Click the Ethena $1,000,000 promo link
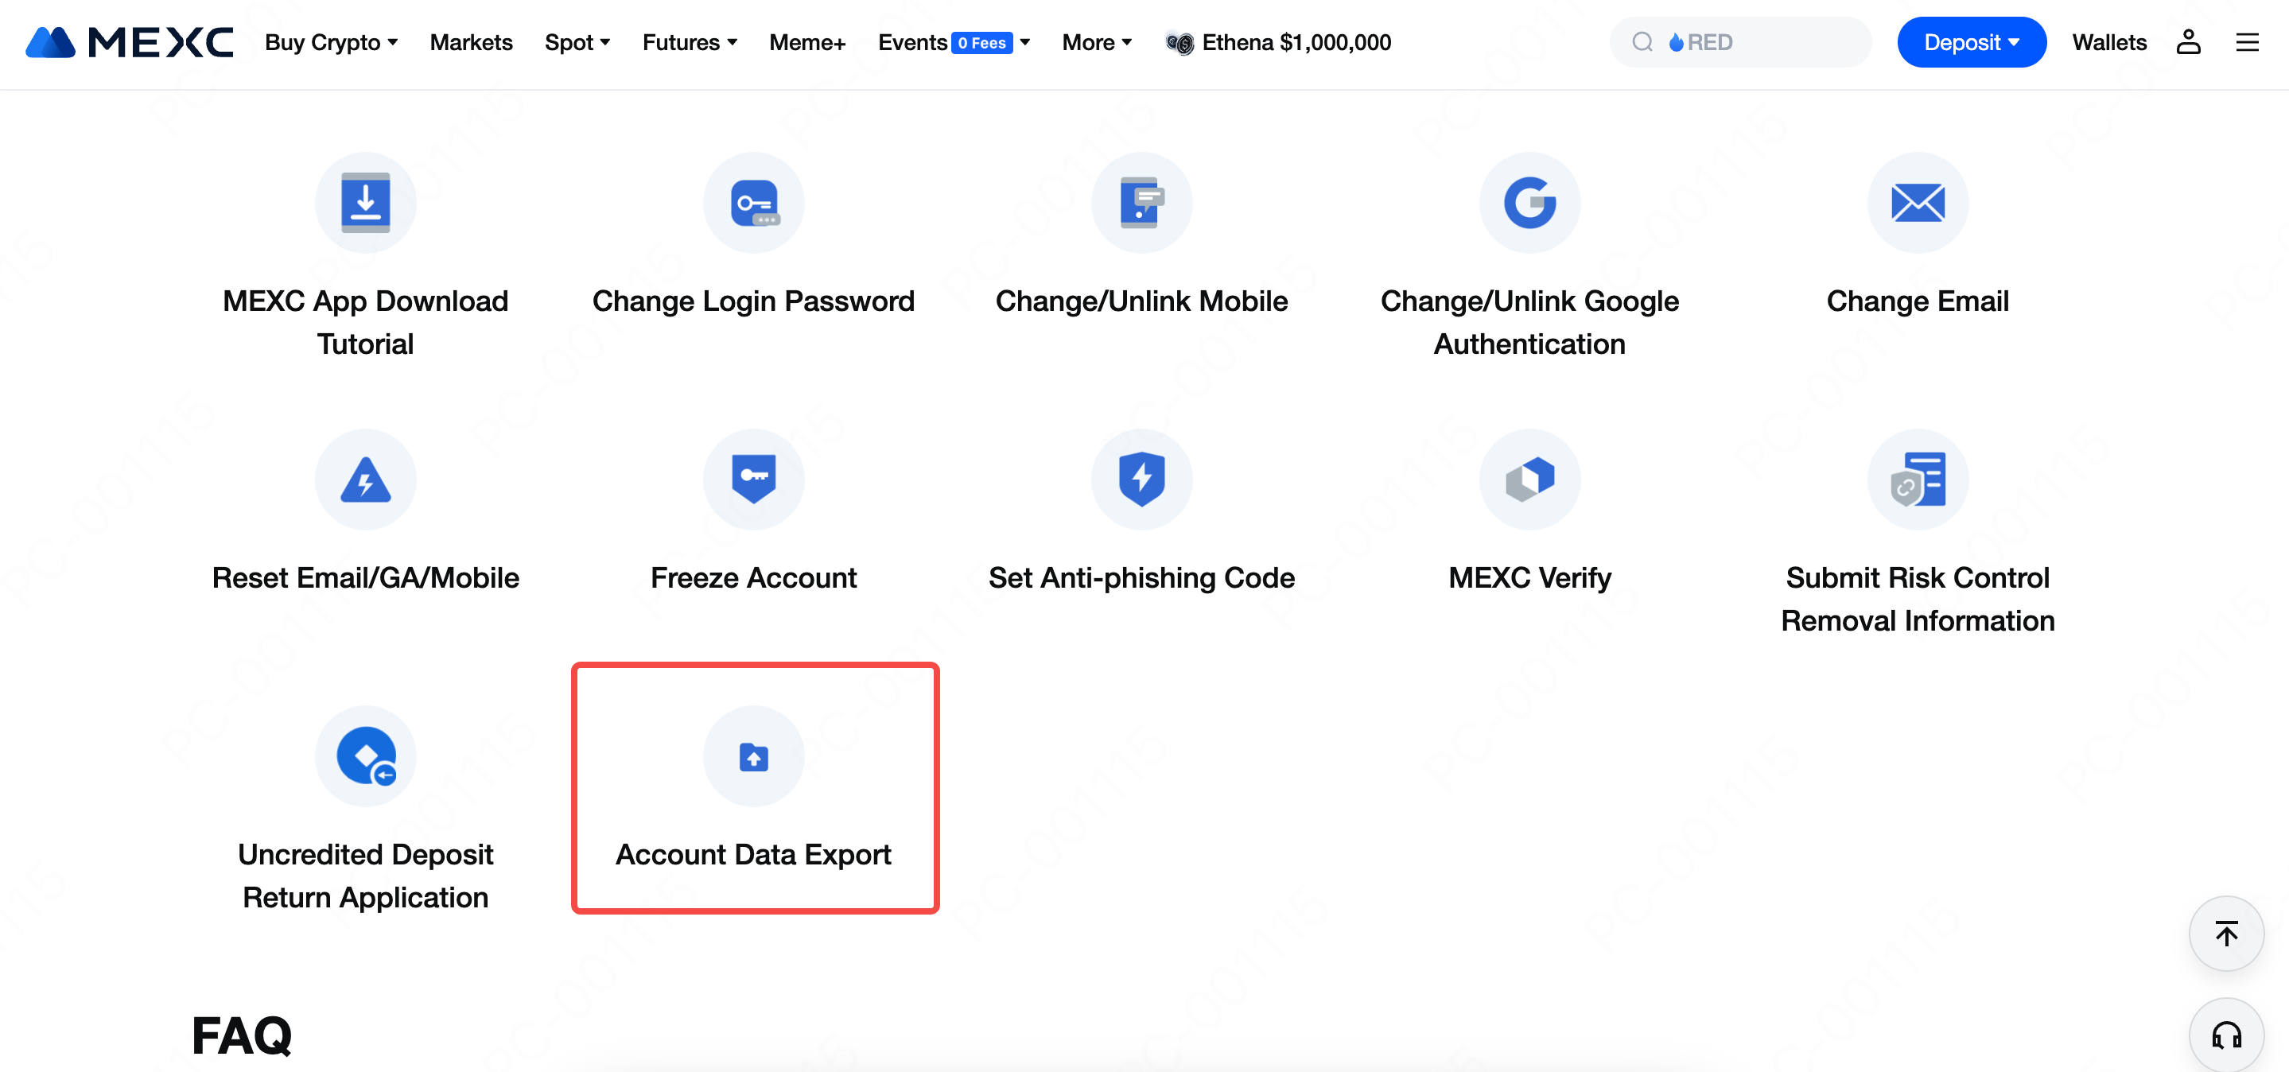 pyautogui.click(x=1296, y=41)
